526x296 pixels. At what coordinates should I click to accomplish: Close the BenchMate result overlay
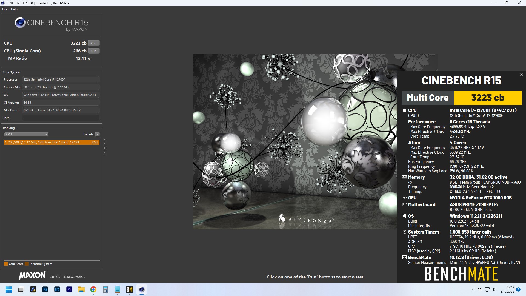point(521,75)
